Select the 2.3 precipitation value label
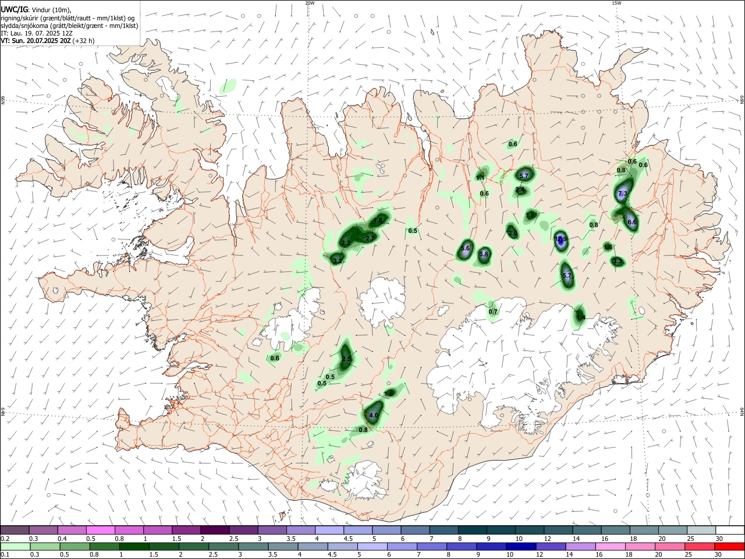This screenshot has height=559, width=745. coord(346,243)
